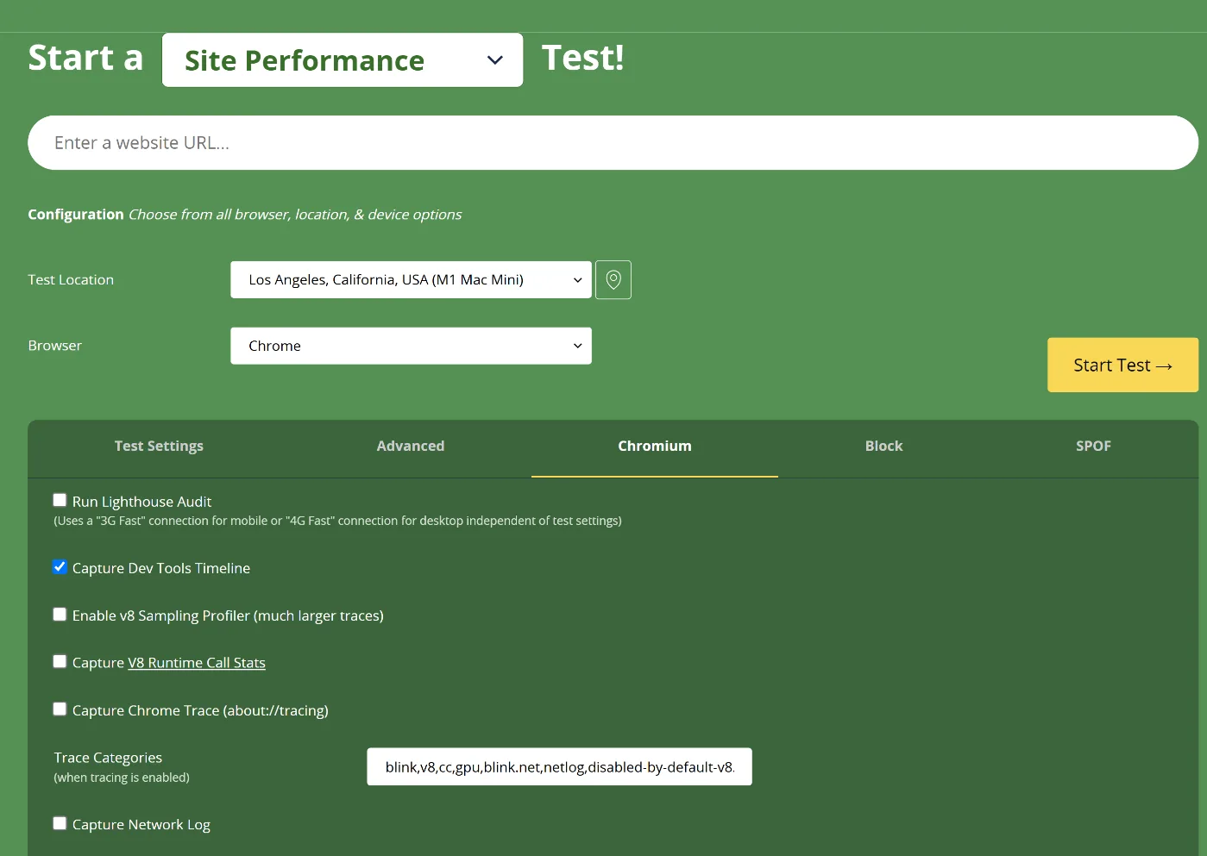Select the Block tab
Screen dimensions: 1207x856
click(x=883, y=446)
